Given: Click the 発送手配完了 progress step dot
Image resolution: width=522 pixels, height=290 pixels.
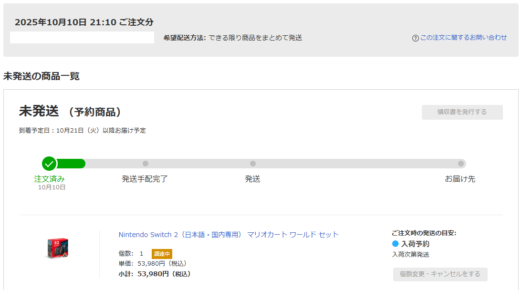Looking at the screenshot, I should coord(146,164).
